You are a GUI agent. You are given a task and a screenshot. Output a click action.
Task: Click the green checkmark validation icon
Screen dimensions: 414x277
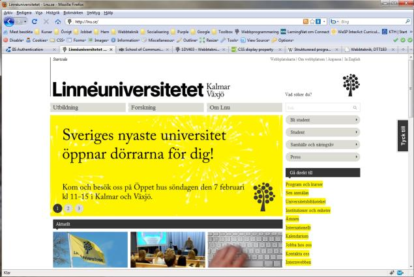(396, 40)
